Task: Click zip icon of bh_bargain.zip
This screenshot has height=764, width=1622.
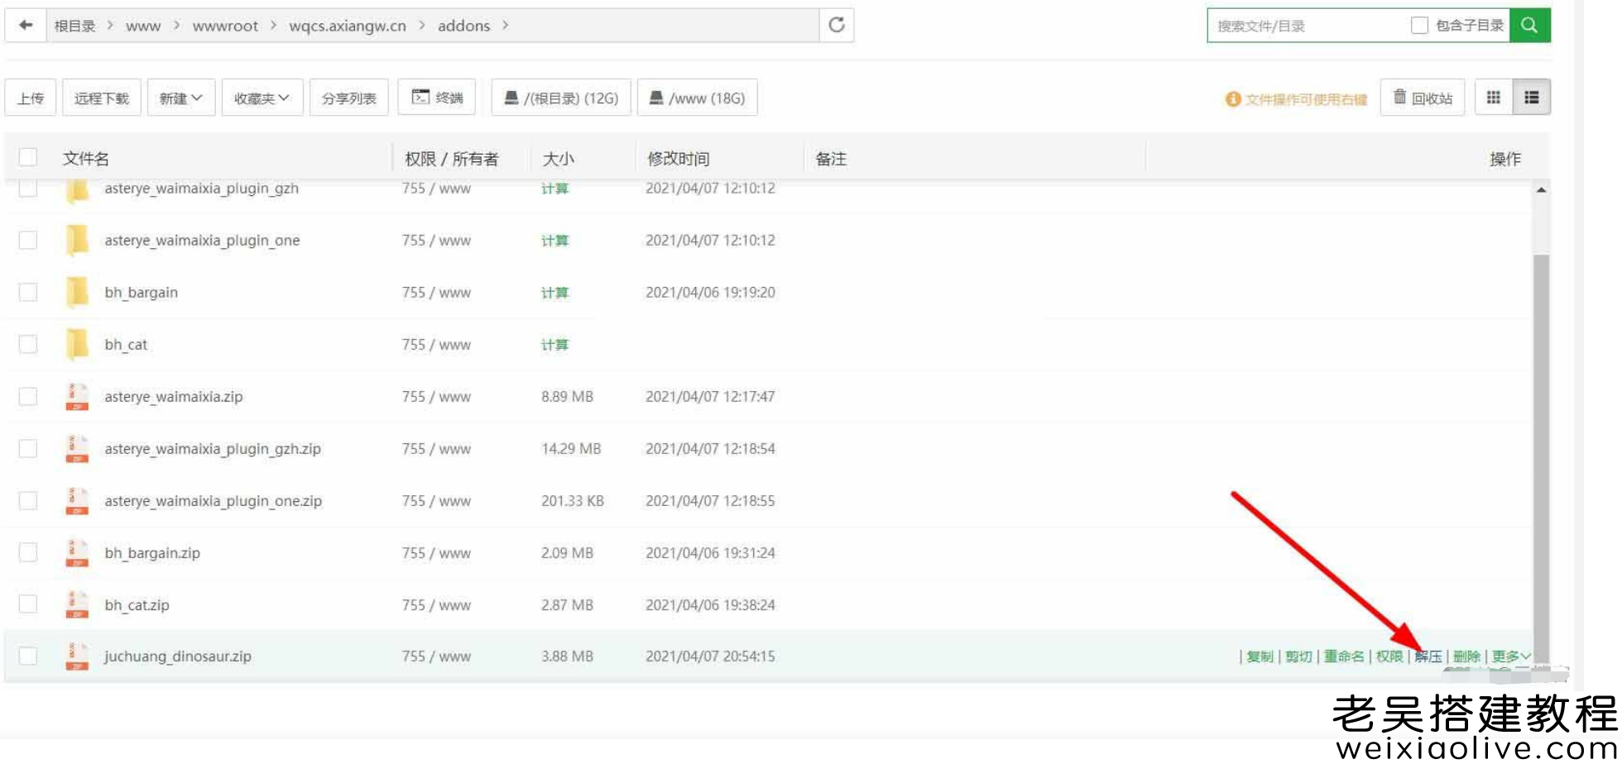Action: pyautogui.click(x=77, y=553)
